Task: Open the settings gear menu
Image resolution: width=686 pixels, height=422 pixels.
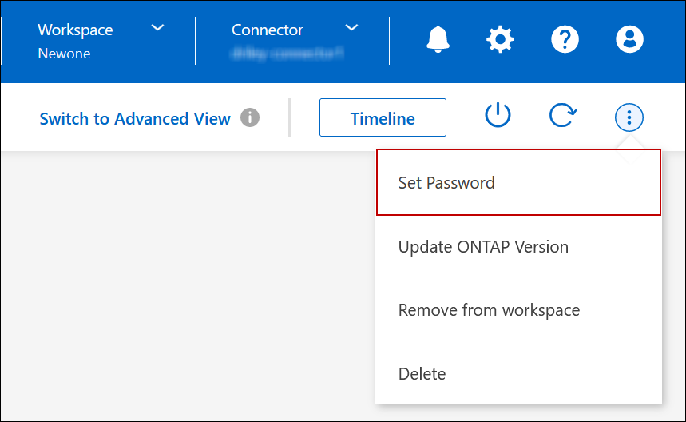Action: coord(501,38)
